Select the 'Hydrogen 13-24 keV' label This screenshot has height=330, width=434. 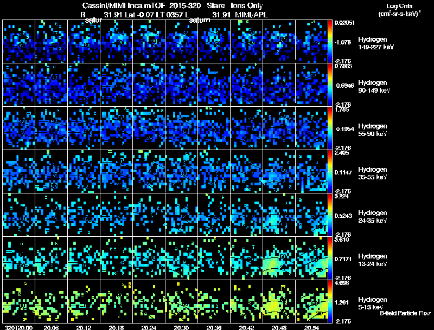pyautogui.click(x=372, y=260)
